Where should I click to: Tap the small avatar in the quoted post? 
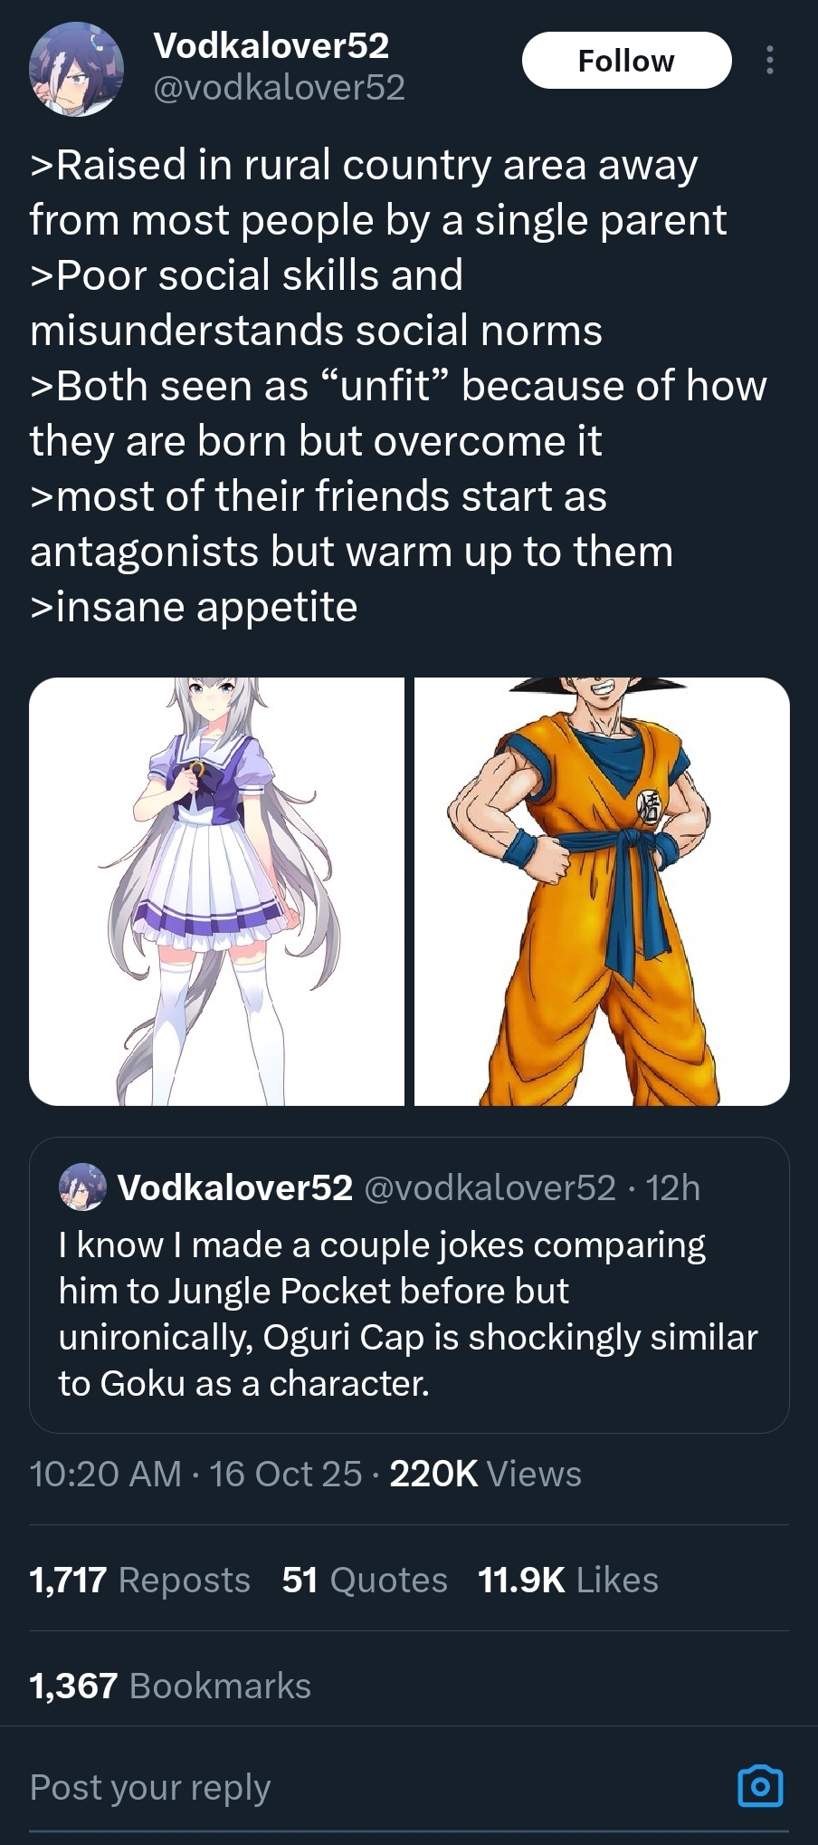[82, 1187]
